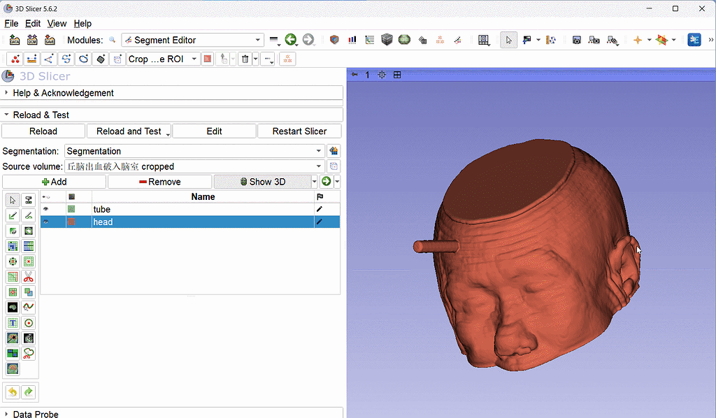Click the head segment color swatch
The width and height of the screenshot is (716, 418).
coord(71,222)
